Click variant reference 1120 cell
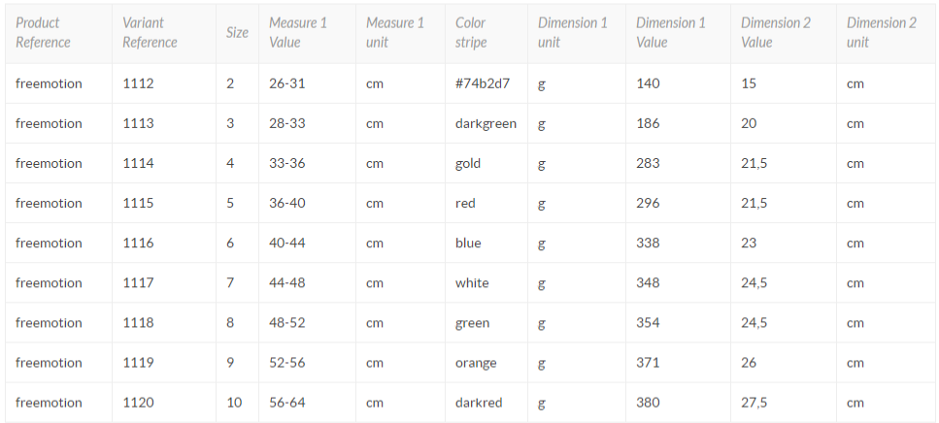The width and height of the screenshot is (939, 423). 138,402
